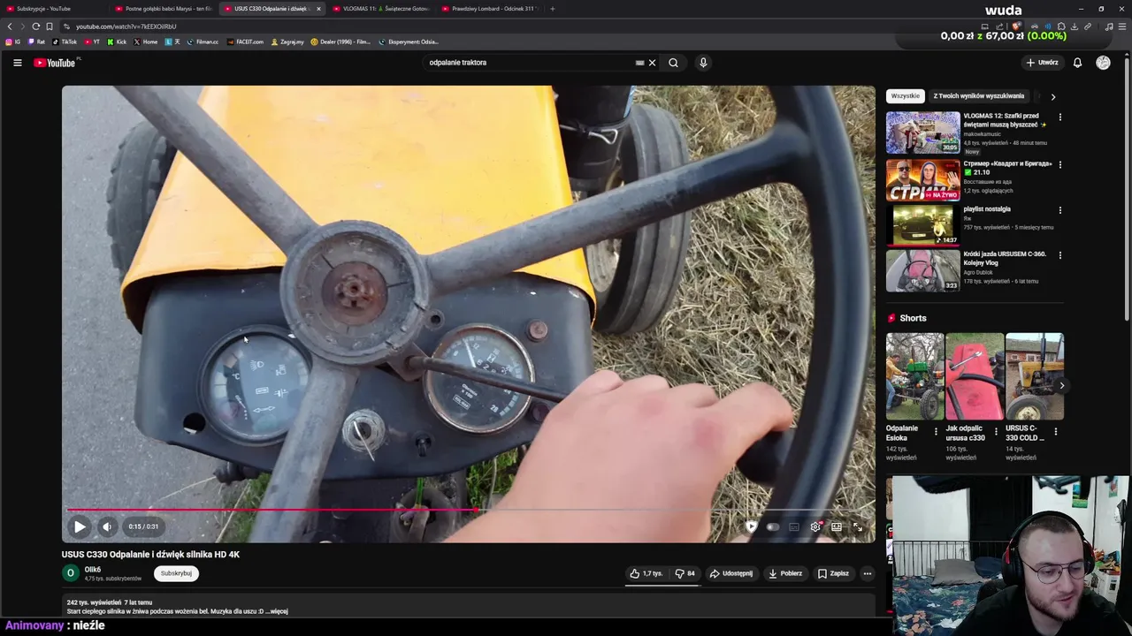Open Brave shields icon
The height and width of the screenshot is (636, 1132).
[1016, 26]
